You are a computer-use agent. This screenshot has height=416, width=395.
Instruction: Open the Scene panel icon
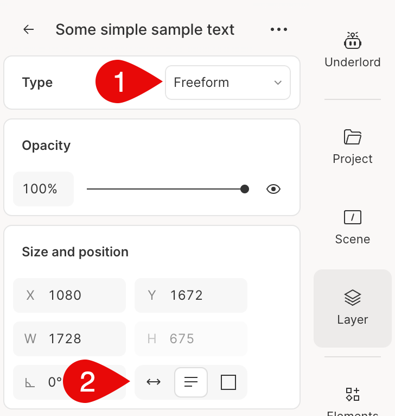click(352, 217)
